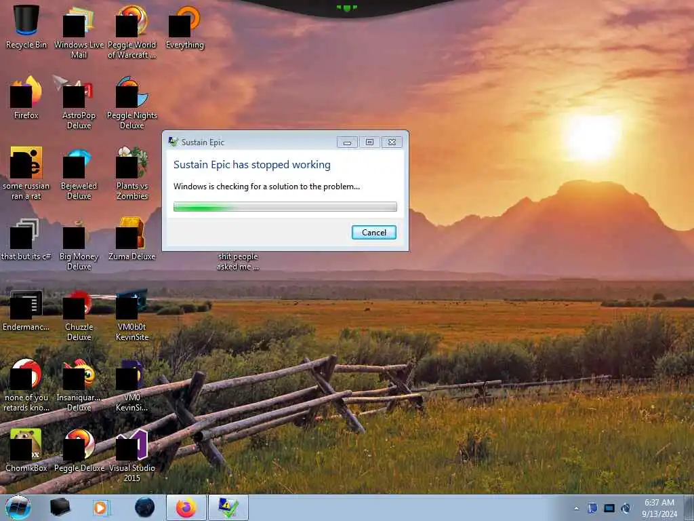
Task: Select the Sustain Epic taskbar button
Action: pyautogui.click(x=228, y=507)
